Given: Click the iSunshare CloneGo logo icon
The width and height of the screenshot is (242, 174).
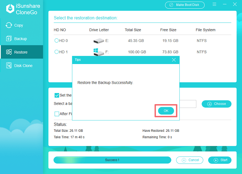Looking at the screenshot, I should click(10, 9).
